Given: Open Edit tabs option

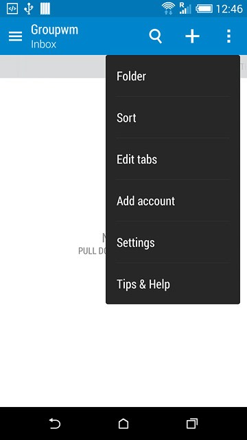Looking at the screenshot, I should [x=173, y=159].
